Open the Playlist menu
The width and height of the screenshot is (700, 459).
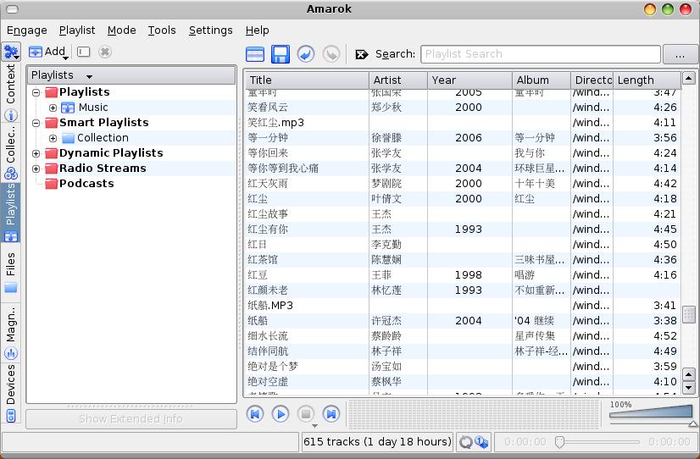77,30
